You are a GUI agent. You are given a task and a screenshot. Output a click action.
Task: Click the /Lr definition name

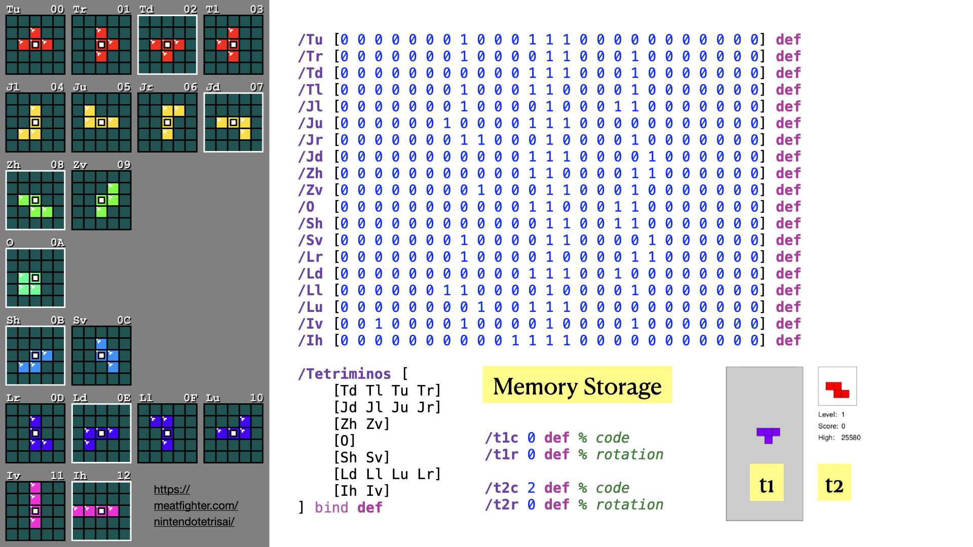[310, 257]
